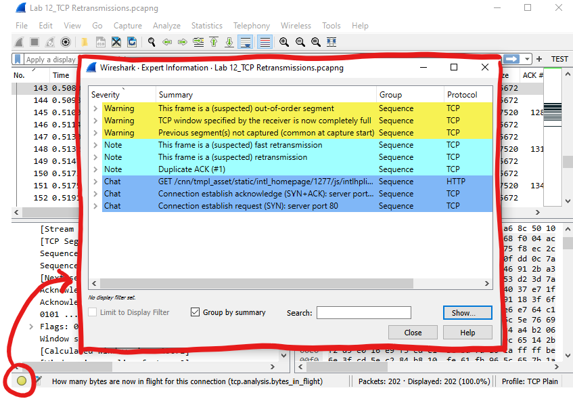Expand the Previous segment(s) not captured warning

click(x=95, y=133)
